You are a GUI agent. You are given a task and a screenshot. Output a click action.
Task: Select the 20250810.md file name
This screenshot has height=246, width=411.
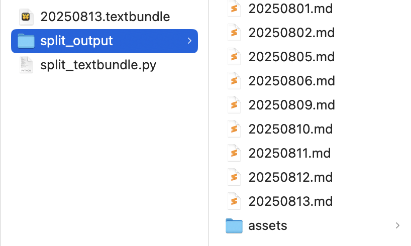point(290,129)
